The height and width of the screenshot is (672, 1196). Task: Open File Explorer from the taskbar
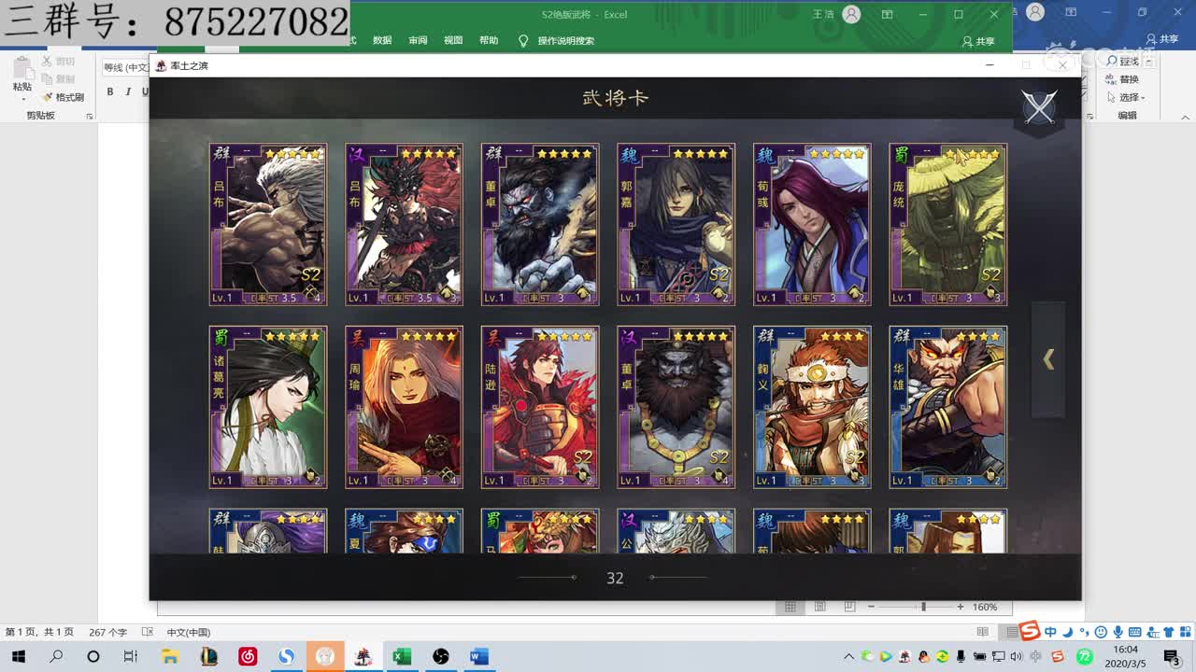pos(170,657)
